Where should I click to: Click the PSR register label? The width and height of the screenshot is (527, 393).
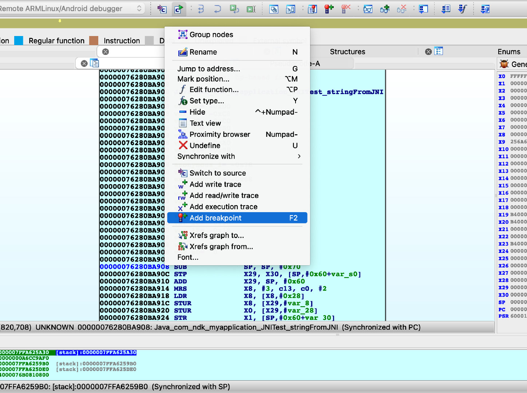click(x=503, y=316)
